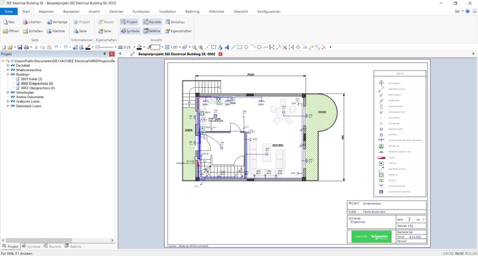Toggle the Projekt view panel button

[129, 22]
